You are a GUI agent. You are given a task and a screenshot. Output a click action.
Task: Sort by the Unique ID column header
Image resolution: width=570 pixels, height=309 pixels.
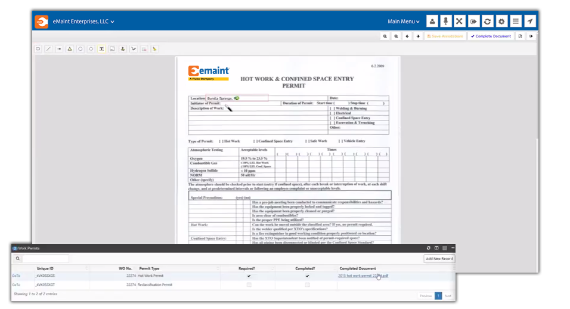click(x=45, y=268)
